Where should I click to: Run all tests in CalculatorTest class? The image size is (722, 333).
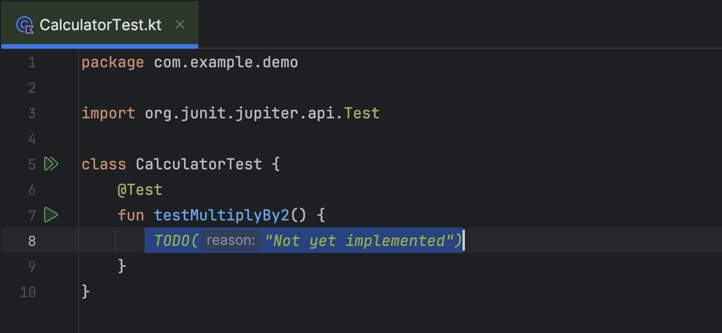[x=51, y=164]
